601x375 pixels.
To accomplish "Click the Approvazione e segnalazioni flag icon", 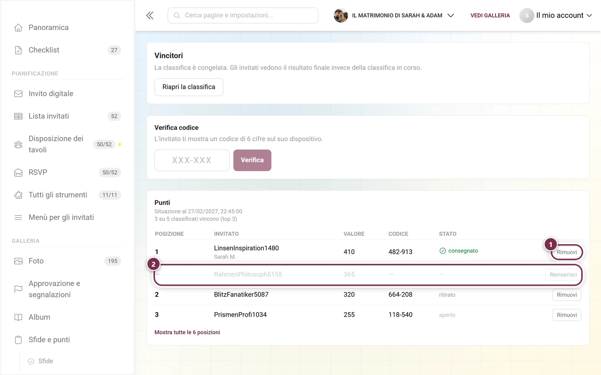I will [x=18, y=289].
